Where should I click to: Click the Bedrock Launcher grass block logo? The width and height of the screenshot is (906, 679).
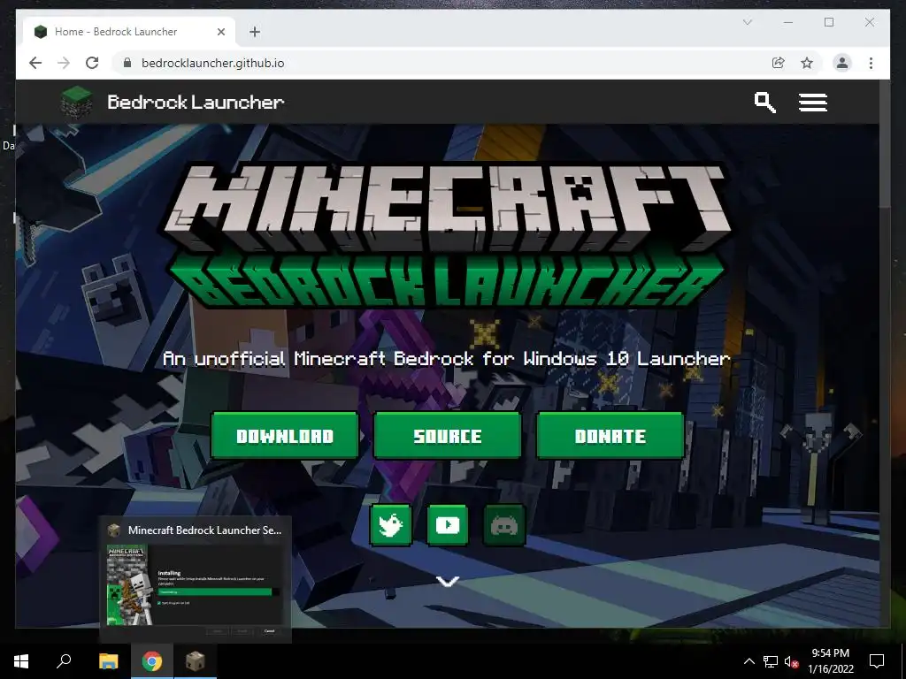pos(76,102)
